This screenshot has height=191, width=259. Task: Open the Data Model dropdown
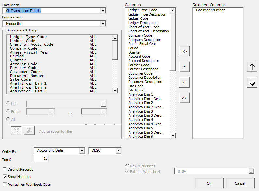[103, 11]
